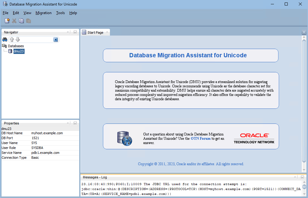Minimize the Messages - Log panel
This screenshot has width=308, height=198.
pyautogui.click(x=302, y=177)
